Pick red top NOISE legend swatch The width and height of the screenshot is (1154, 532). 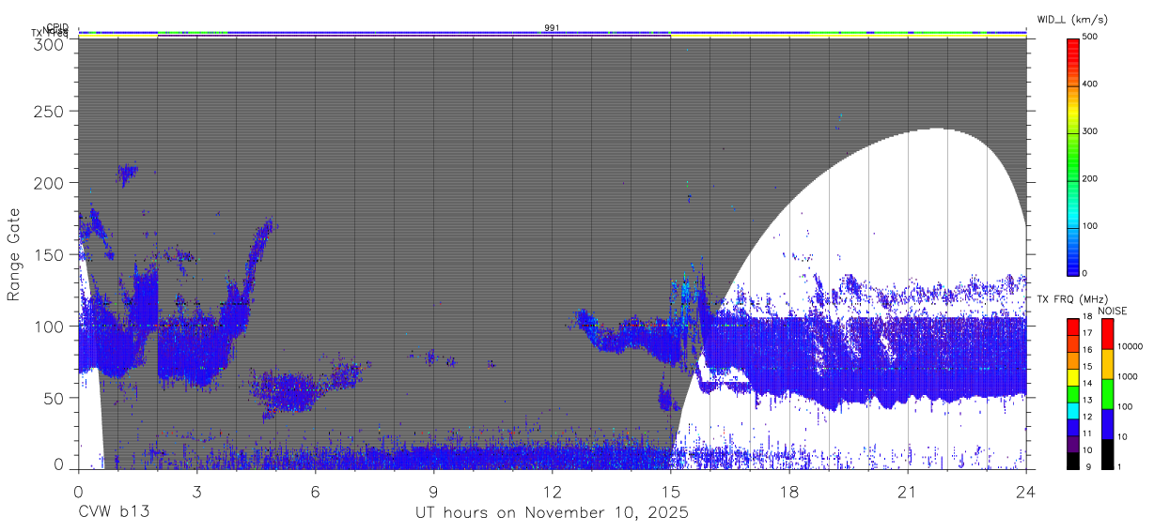[1107, 333]
